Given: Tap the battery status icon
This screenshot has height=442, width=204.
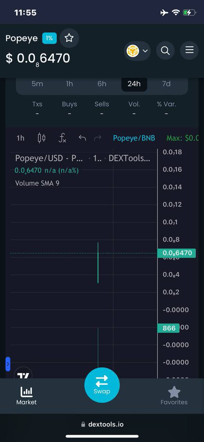Looking at the screenshot, I should click(x=190, y=13).
